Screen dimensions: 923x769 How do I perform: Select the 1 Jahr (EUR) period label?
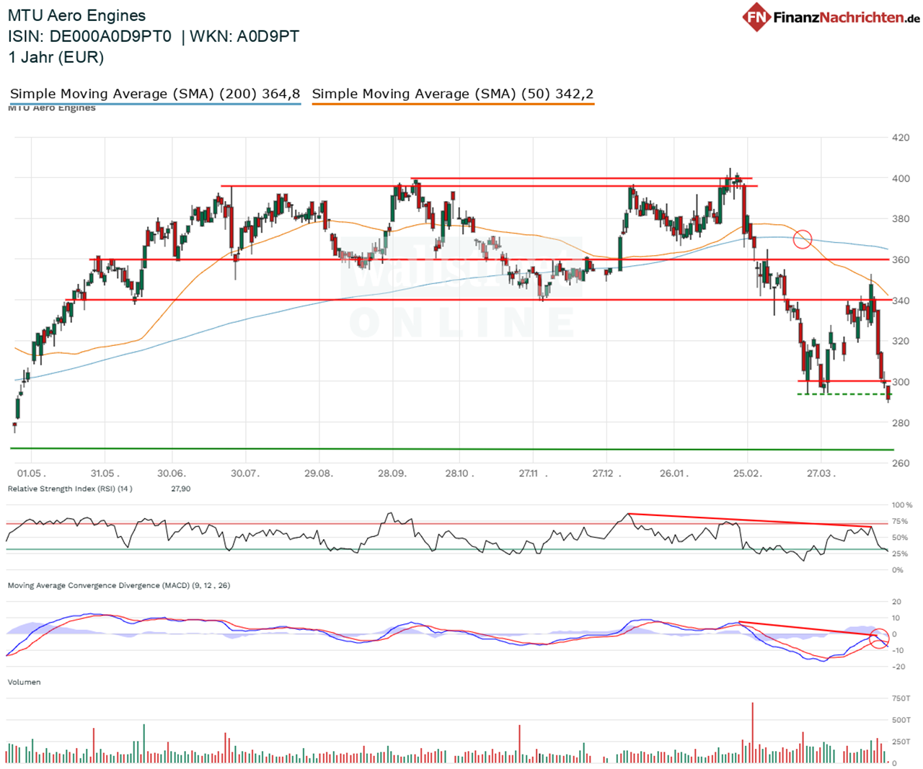tap(56, 58)
